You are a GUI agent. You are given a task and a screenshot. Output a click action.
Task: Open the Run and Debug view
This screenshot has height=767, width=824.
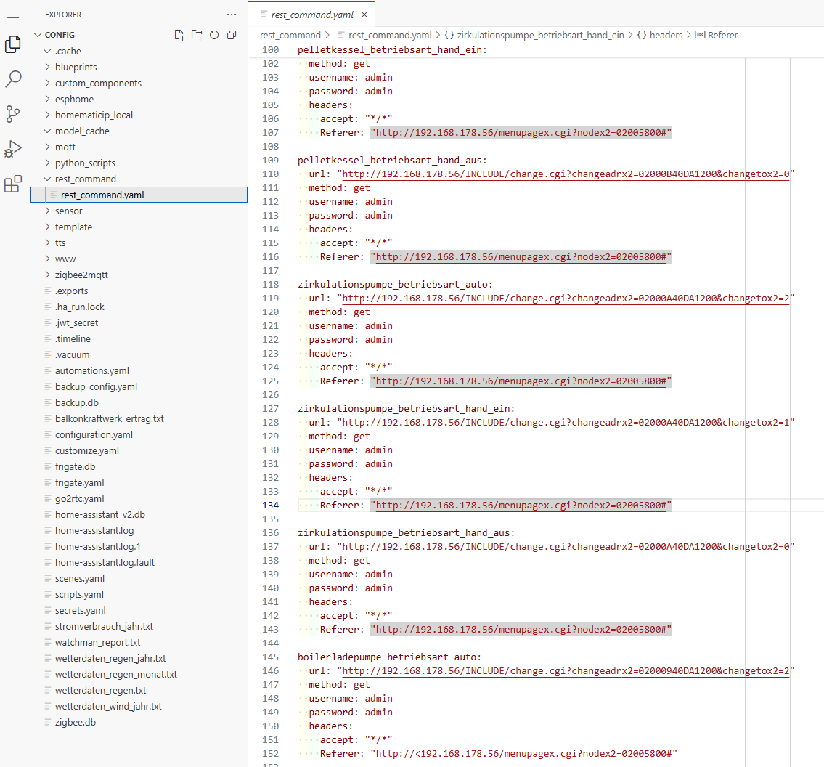(x=13, y=150)
